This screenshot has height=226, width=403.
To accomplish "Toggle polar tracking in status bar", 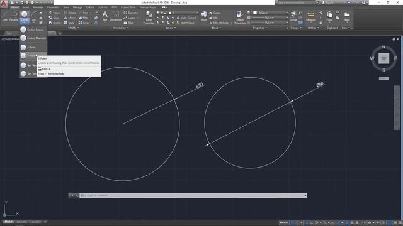I will pos(317,223).
